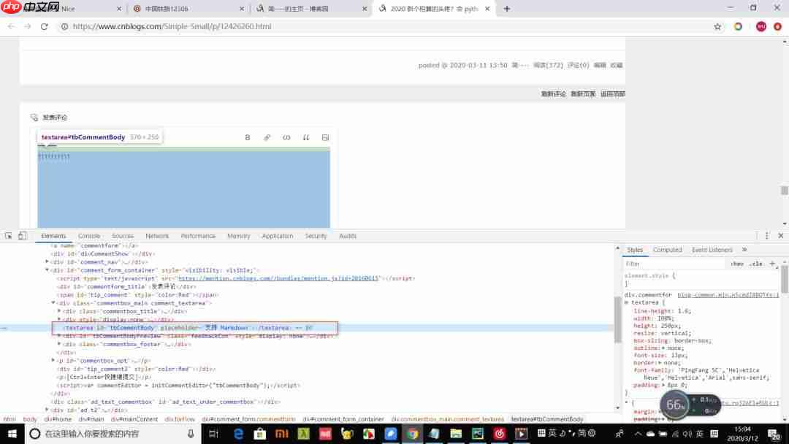Click the 刷新评论 link
Screen dimensions: 789x444
pos(553,94)
